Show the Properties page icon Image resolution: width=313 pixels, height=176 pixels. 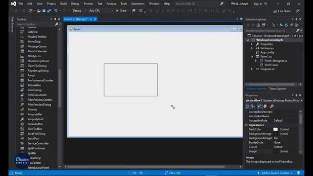pos(260,107)
